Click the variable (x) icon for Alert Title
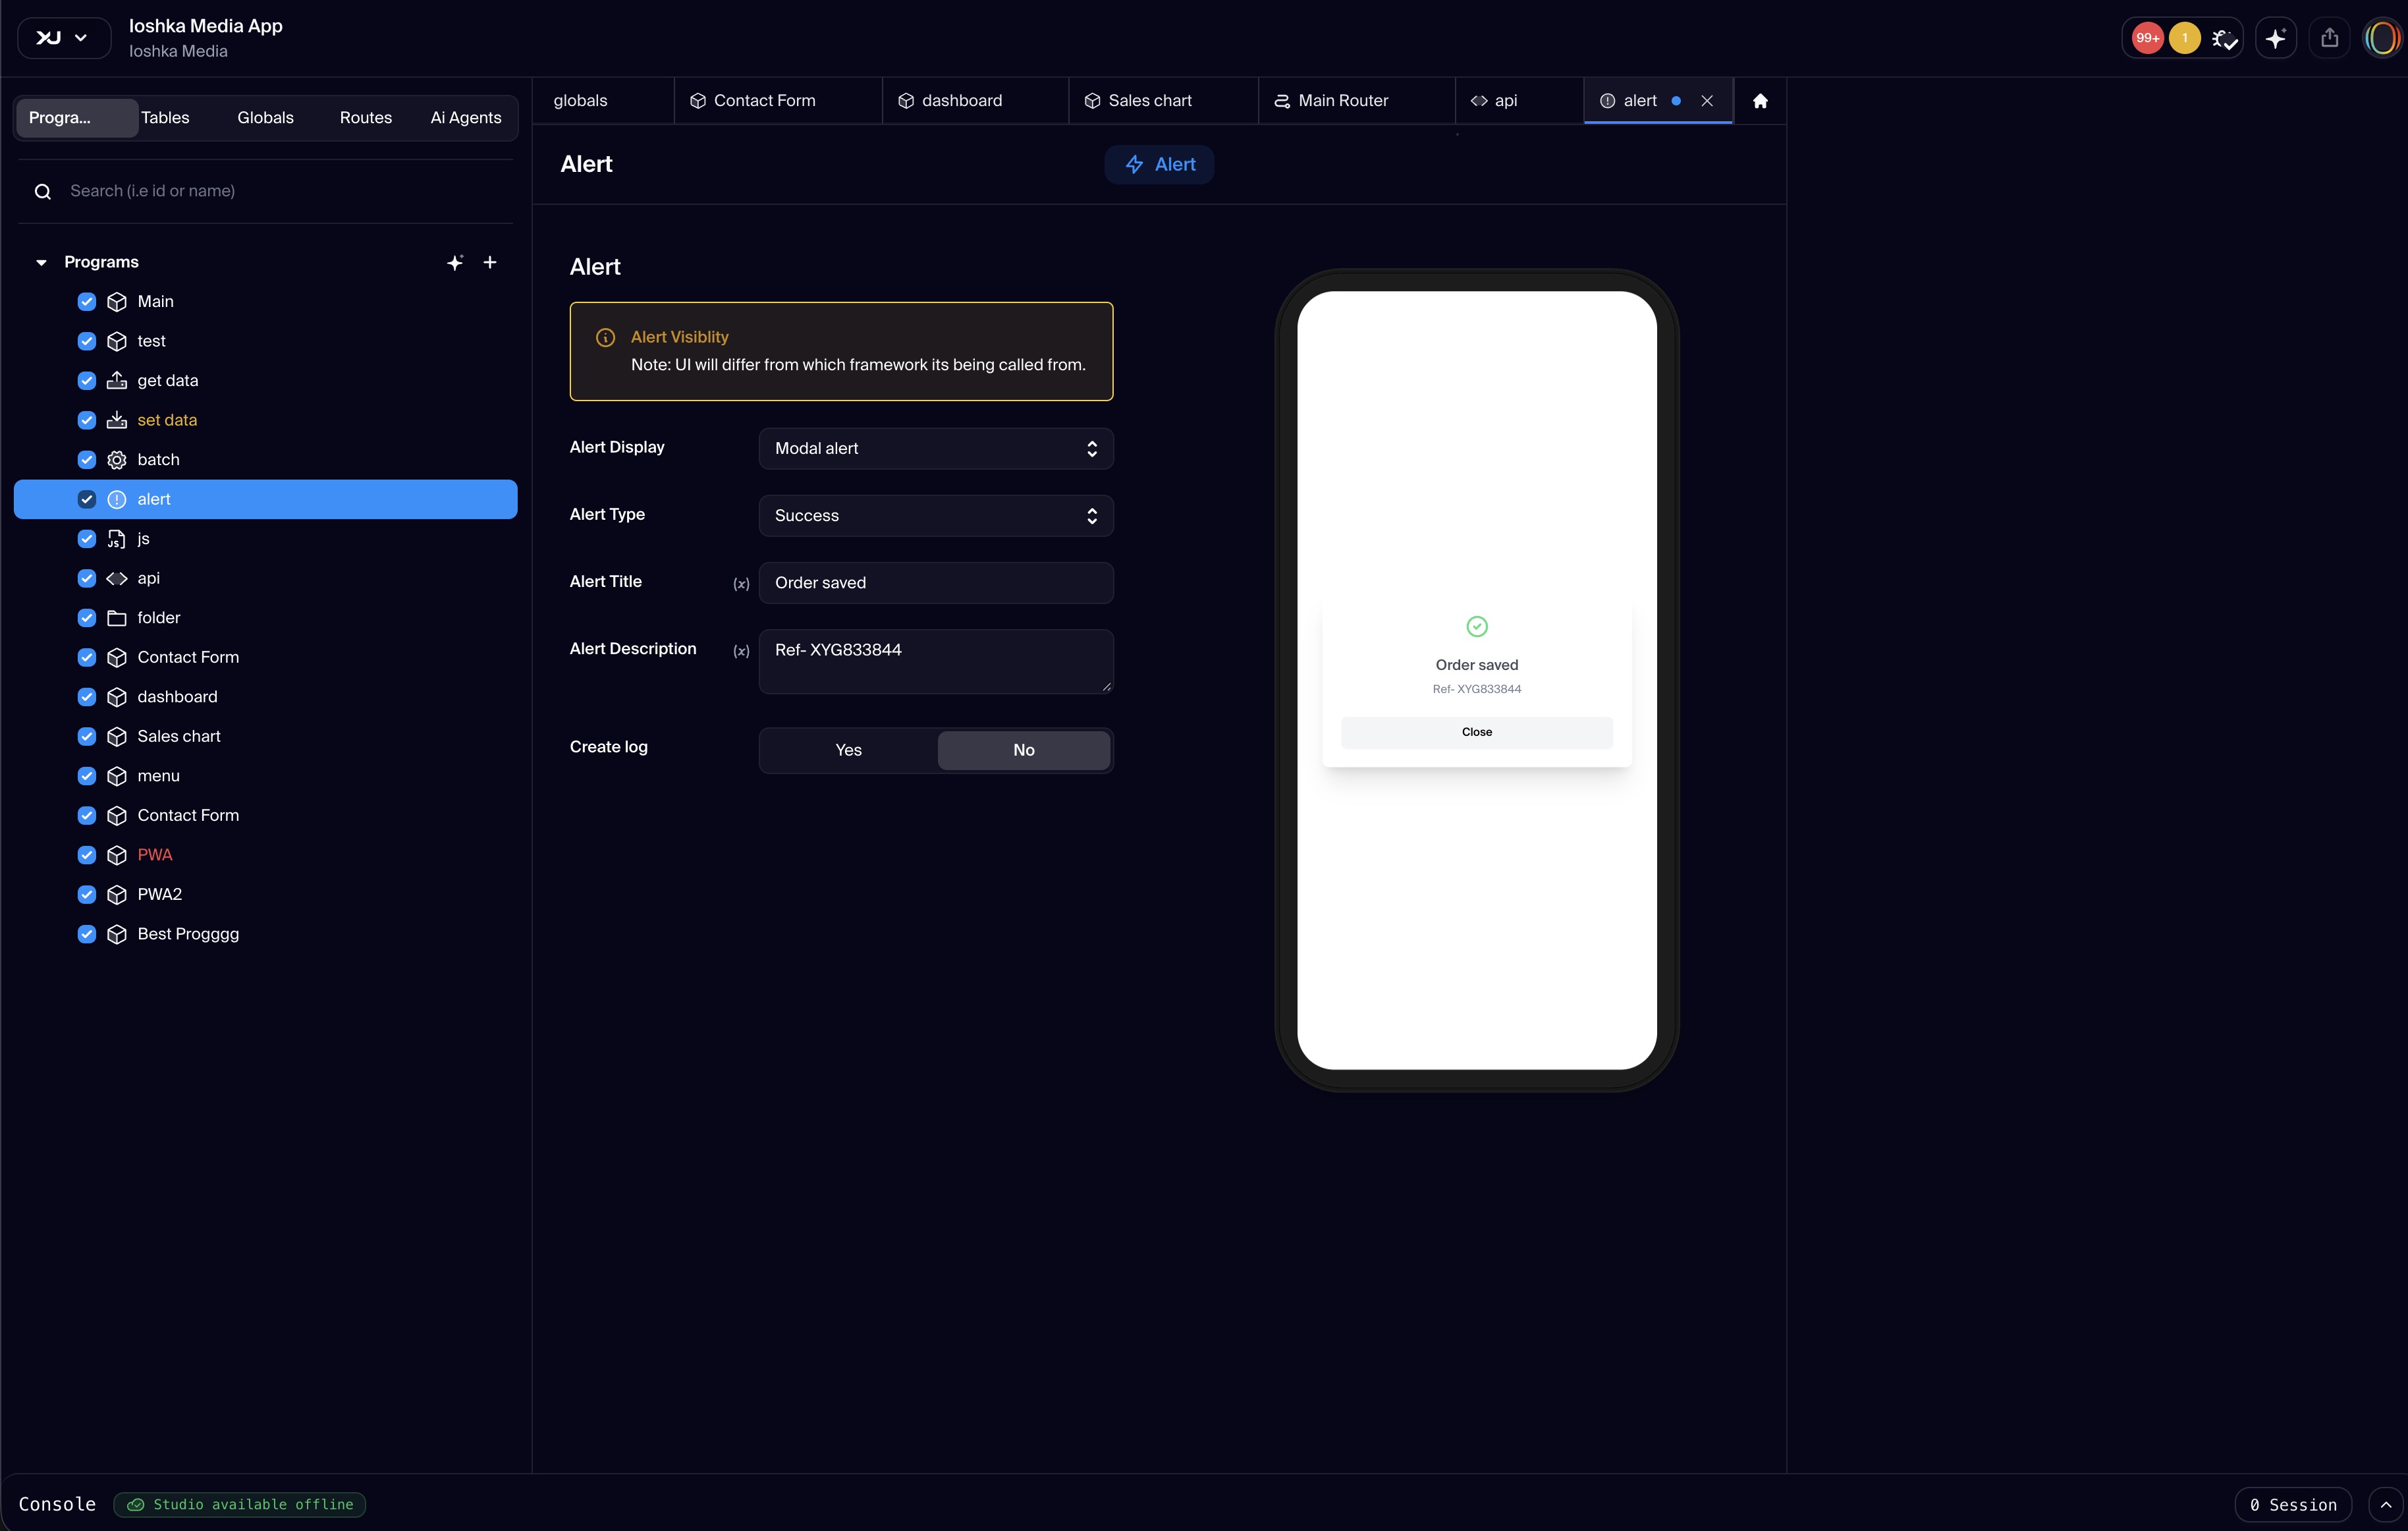Viewport: 2408px width, 1531px height. tap(741, 584)
